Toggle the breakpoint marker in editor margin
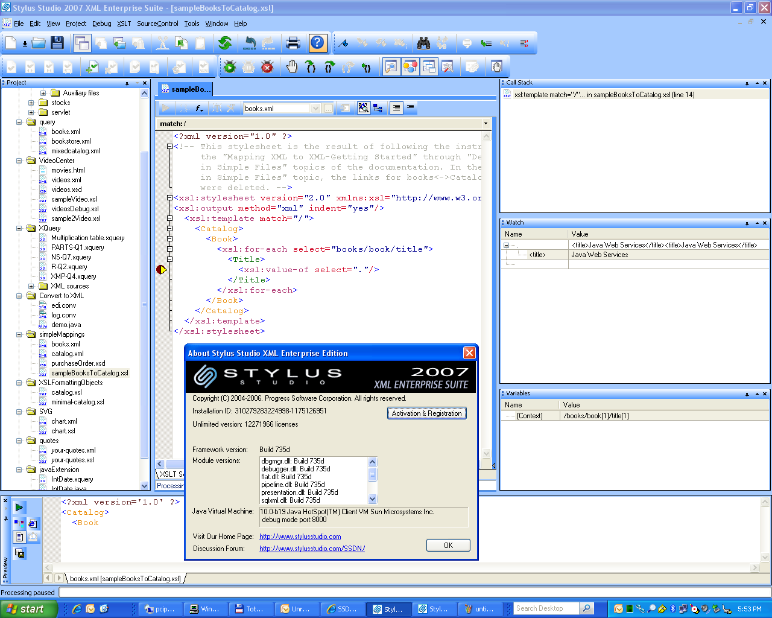772x618 pixels. point(161,270)
